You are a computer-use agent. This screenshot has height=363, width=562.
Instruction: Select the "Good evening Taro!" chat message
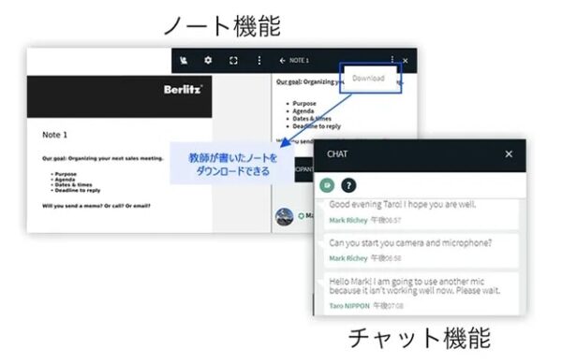tap(421, 213)
